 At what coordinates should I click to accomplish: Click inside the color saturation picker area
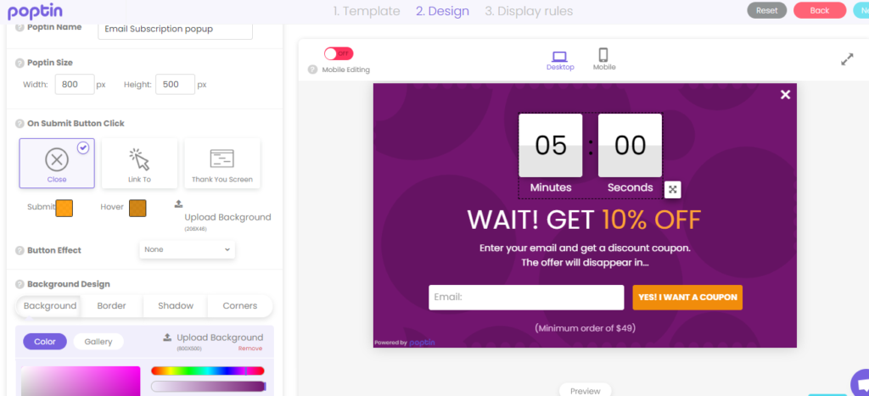(81, 381)
